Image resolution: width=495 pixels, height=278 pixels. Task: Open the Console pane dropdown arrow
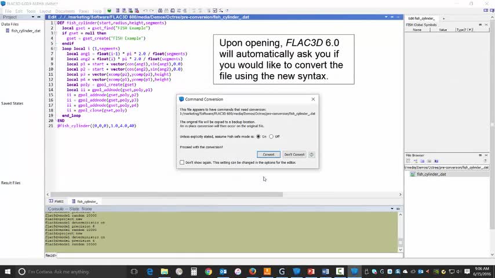tap(392, 209)
